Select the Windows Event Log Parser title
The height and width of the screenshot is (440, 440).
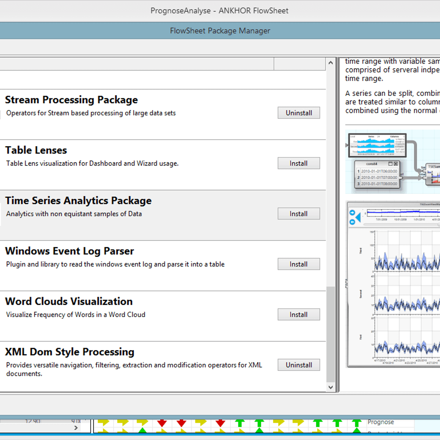(70, 251)
